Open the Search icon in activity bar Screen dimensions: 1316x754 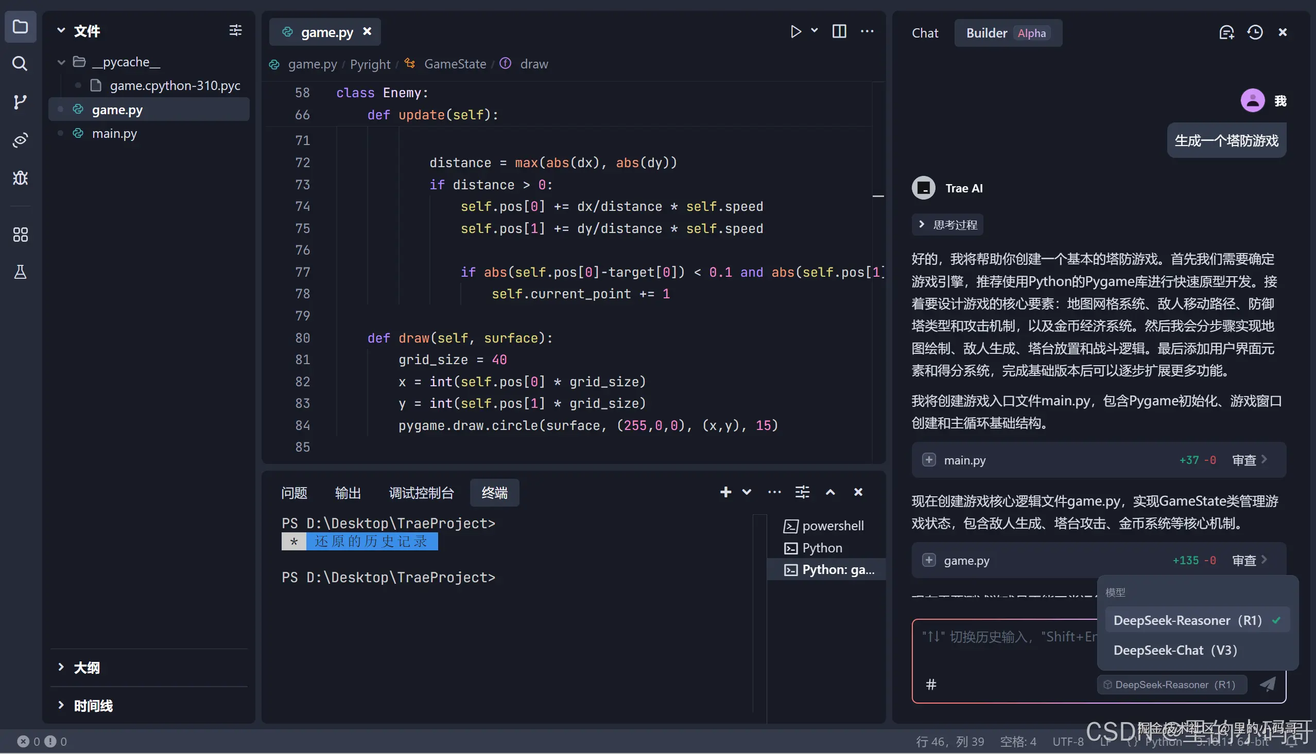pos(20,64)
